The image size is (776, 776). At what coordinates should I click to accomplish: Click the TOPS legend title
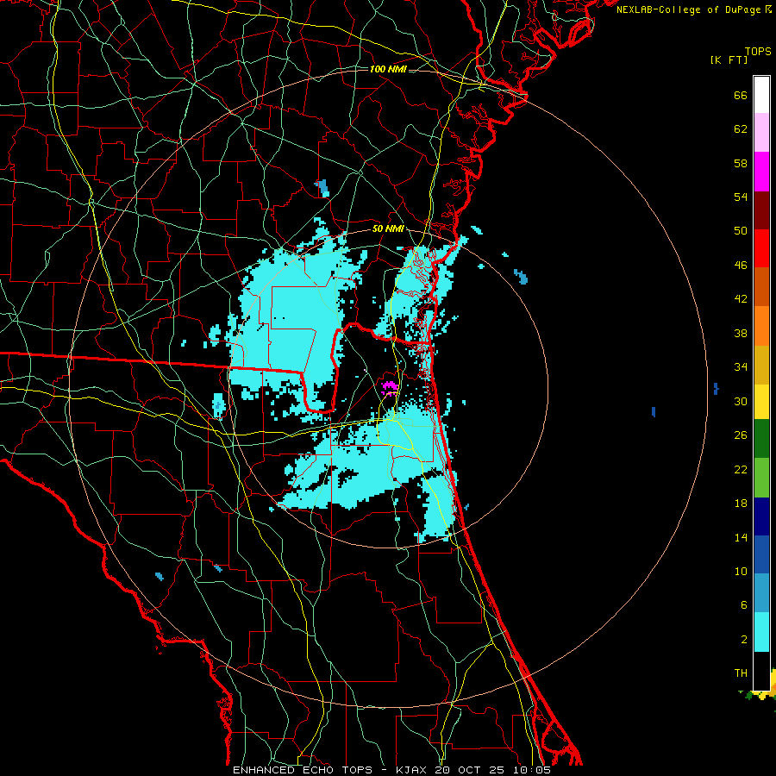pos(758,52)
